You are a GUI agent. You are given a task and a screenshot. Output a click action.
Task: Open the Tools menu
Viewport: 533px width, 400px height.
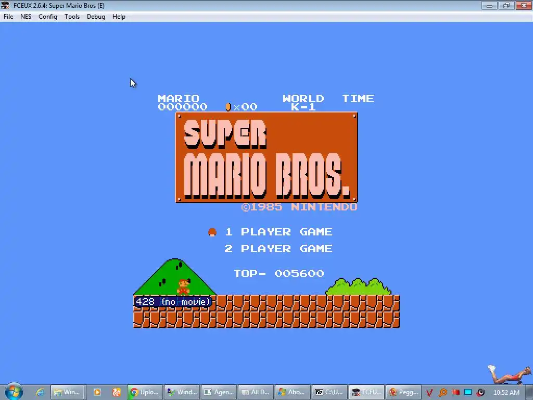pyautogui.click(x=72, y=17)
